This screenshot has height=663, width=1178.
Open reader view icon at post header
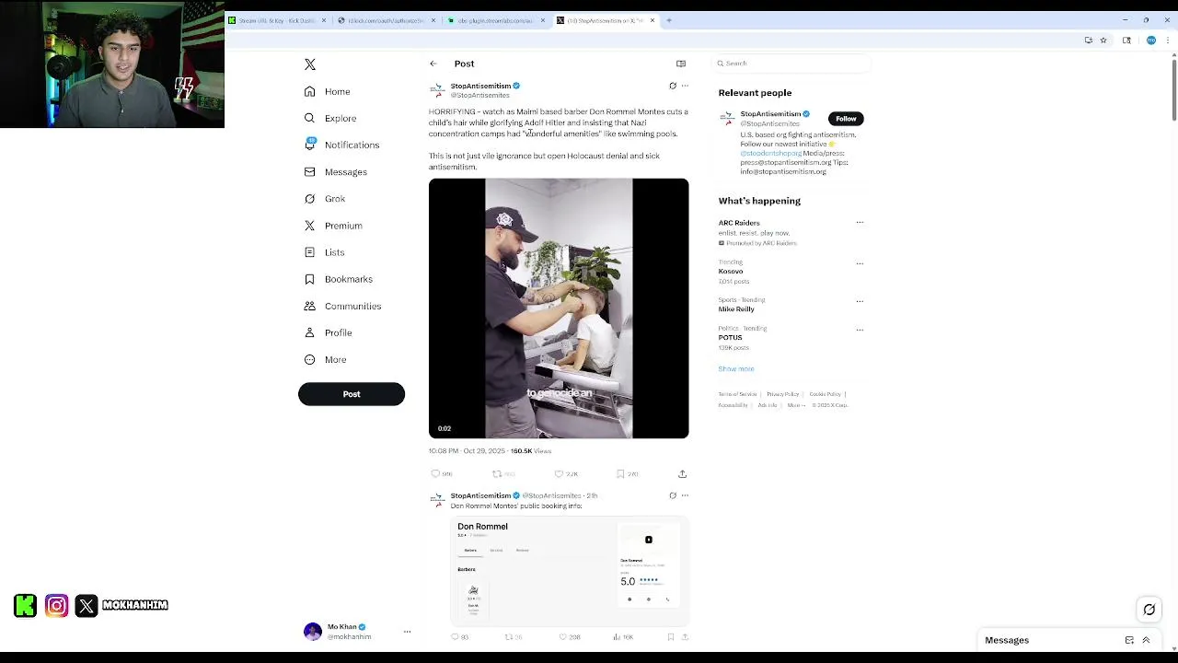(681, 64)
